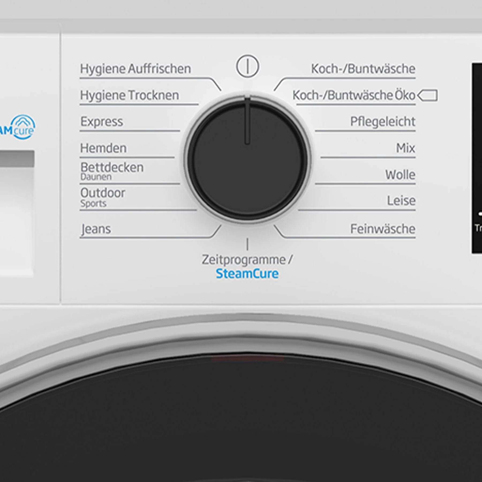Choose the Express program label
The height and width of the screenshot is (482, 482).
click(x=102, y=122)
